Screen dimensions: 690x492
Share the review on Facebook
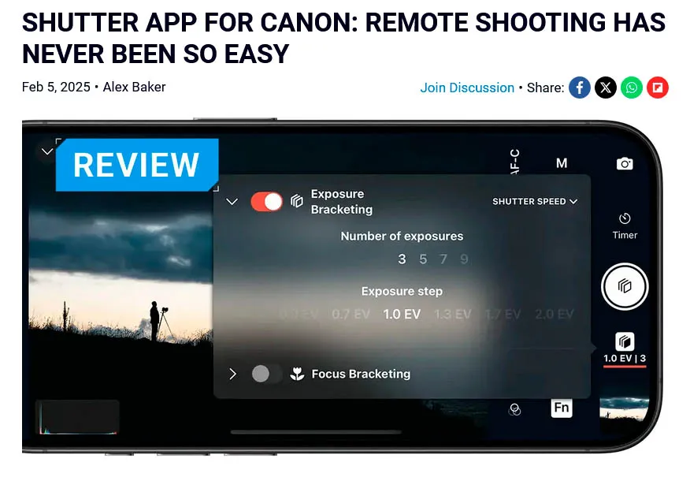[x=580, y=88]
